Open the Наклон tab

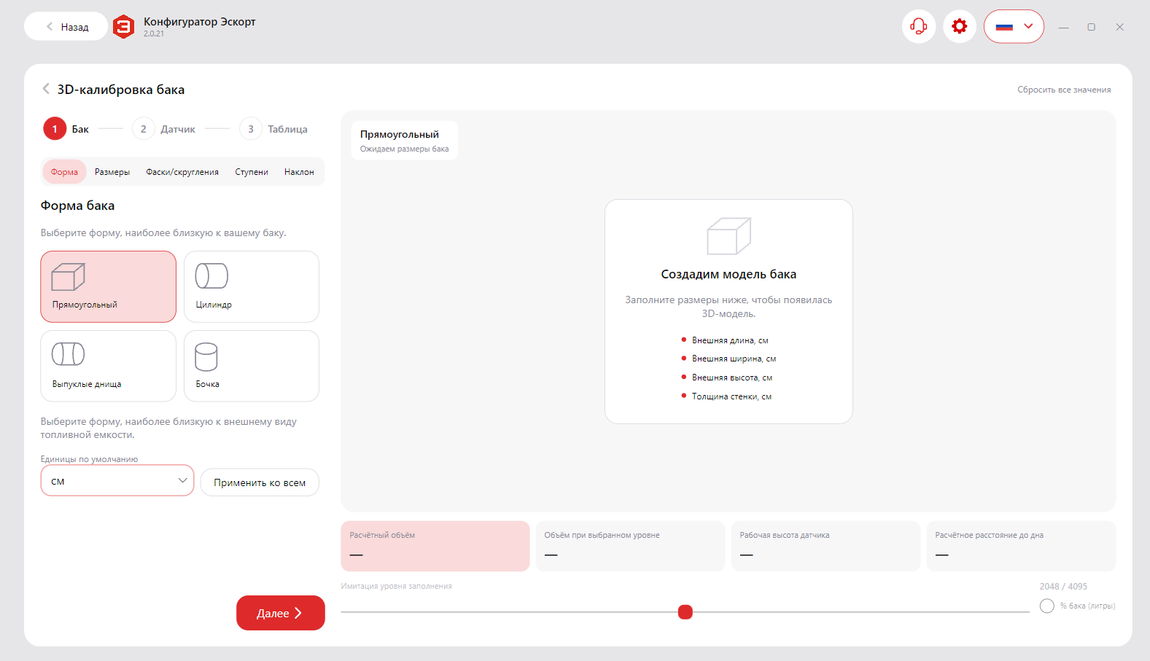pyautogui.click(x=299, y=172)
